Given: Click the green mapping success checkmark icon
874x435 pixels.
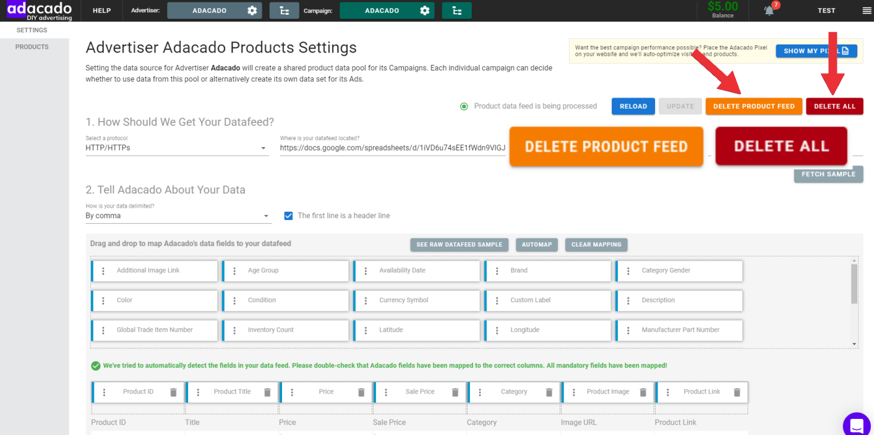Looking at the screenshot, I should 95,366.
